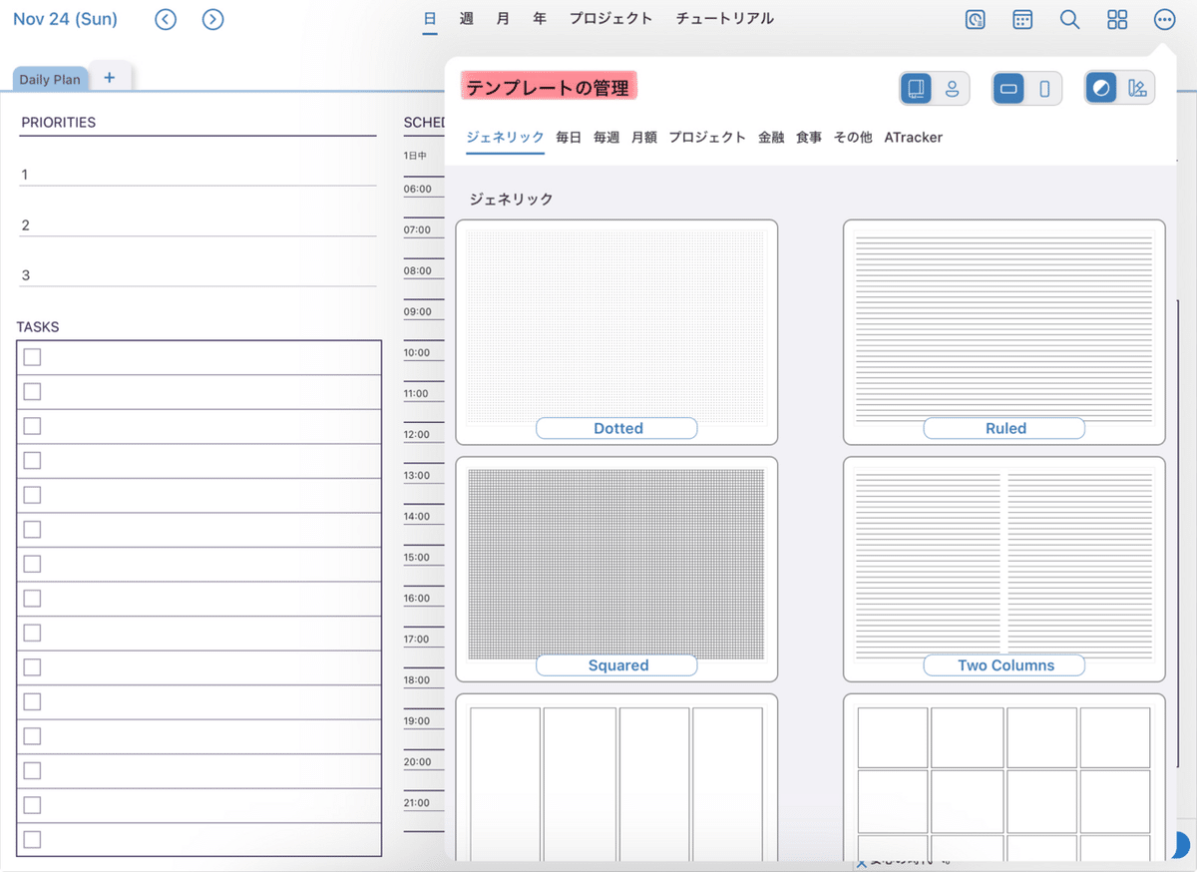Select the 毎日 template category
The image size is (1197, 872).
coord(569,138)
